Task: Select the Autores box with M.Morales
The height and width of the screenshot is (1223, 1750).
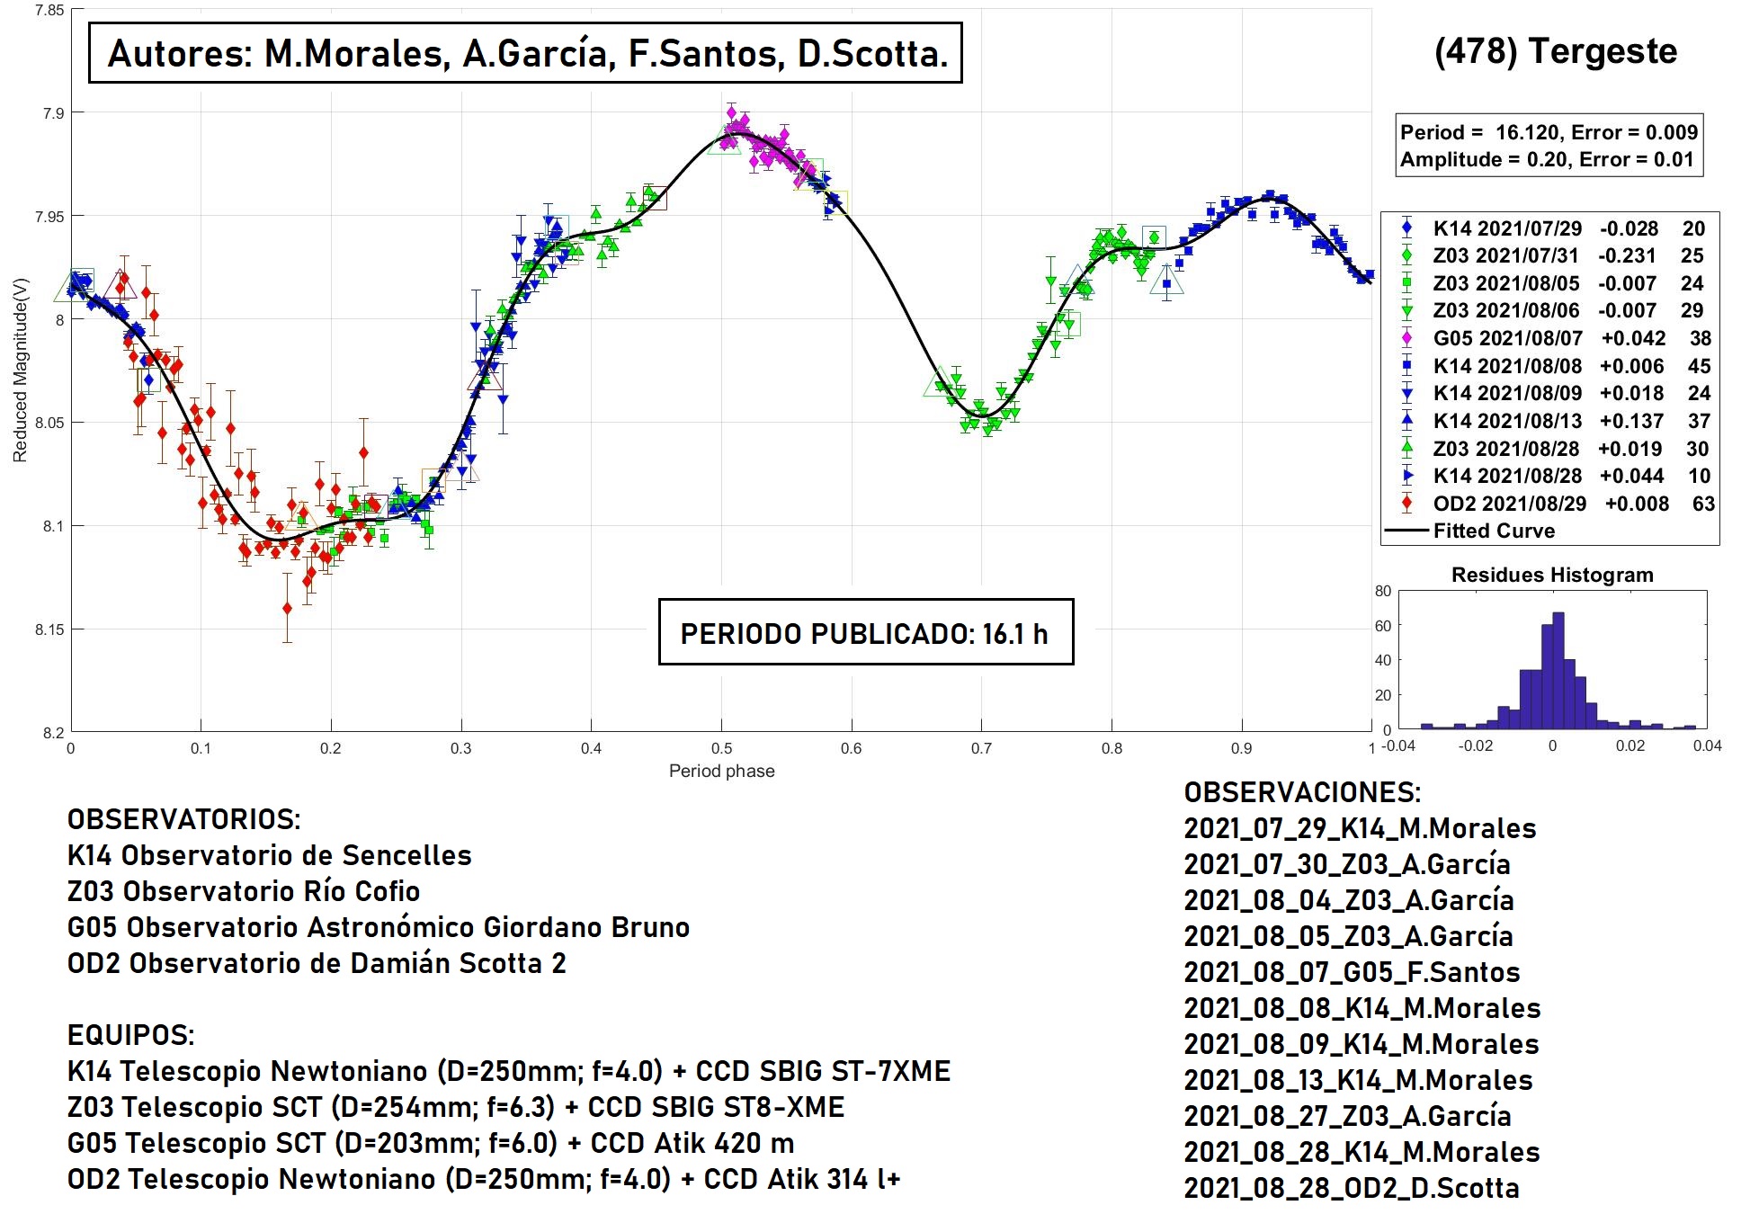Action: coord(526,53)
